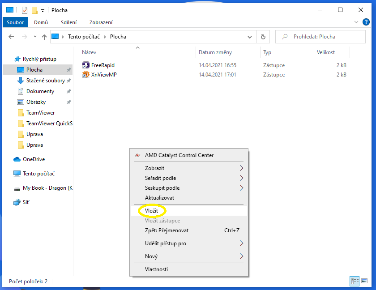
Task: Open the Udělit přístup pro submenu
Action: tap(189, 243)
